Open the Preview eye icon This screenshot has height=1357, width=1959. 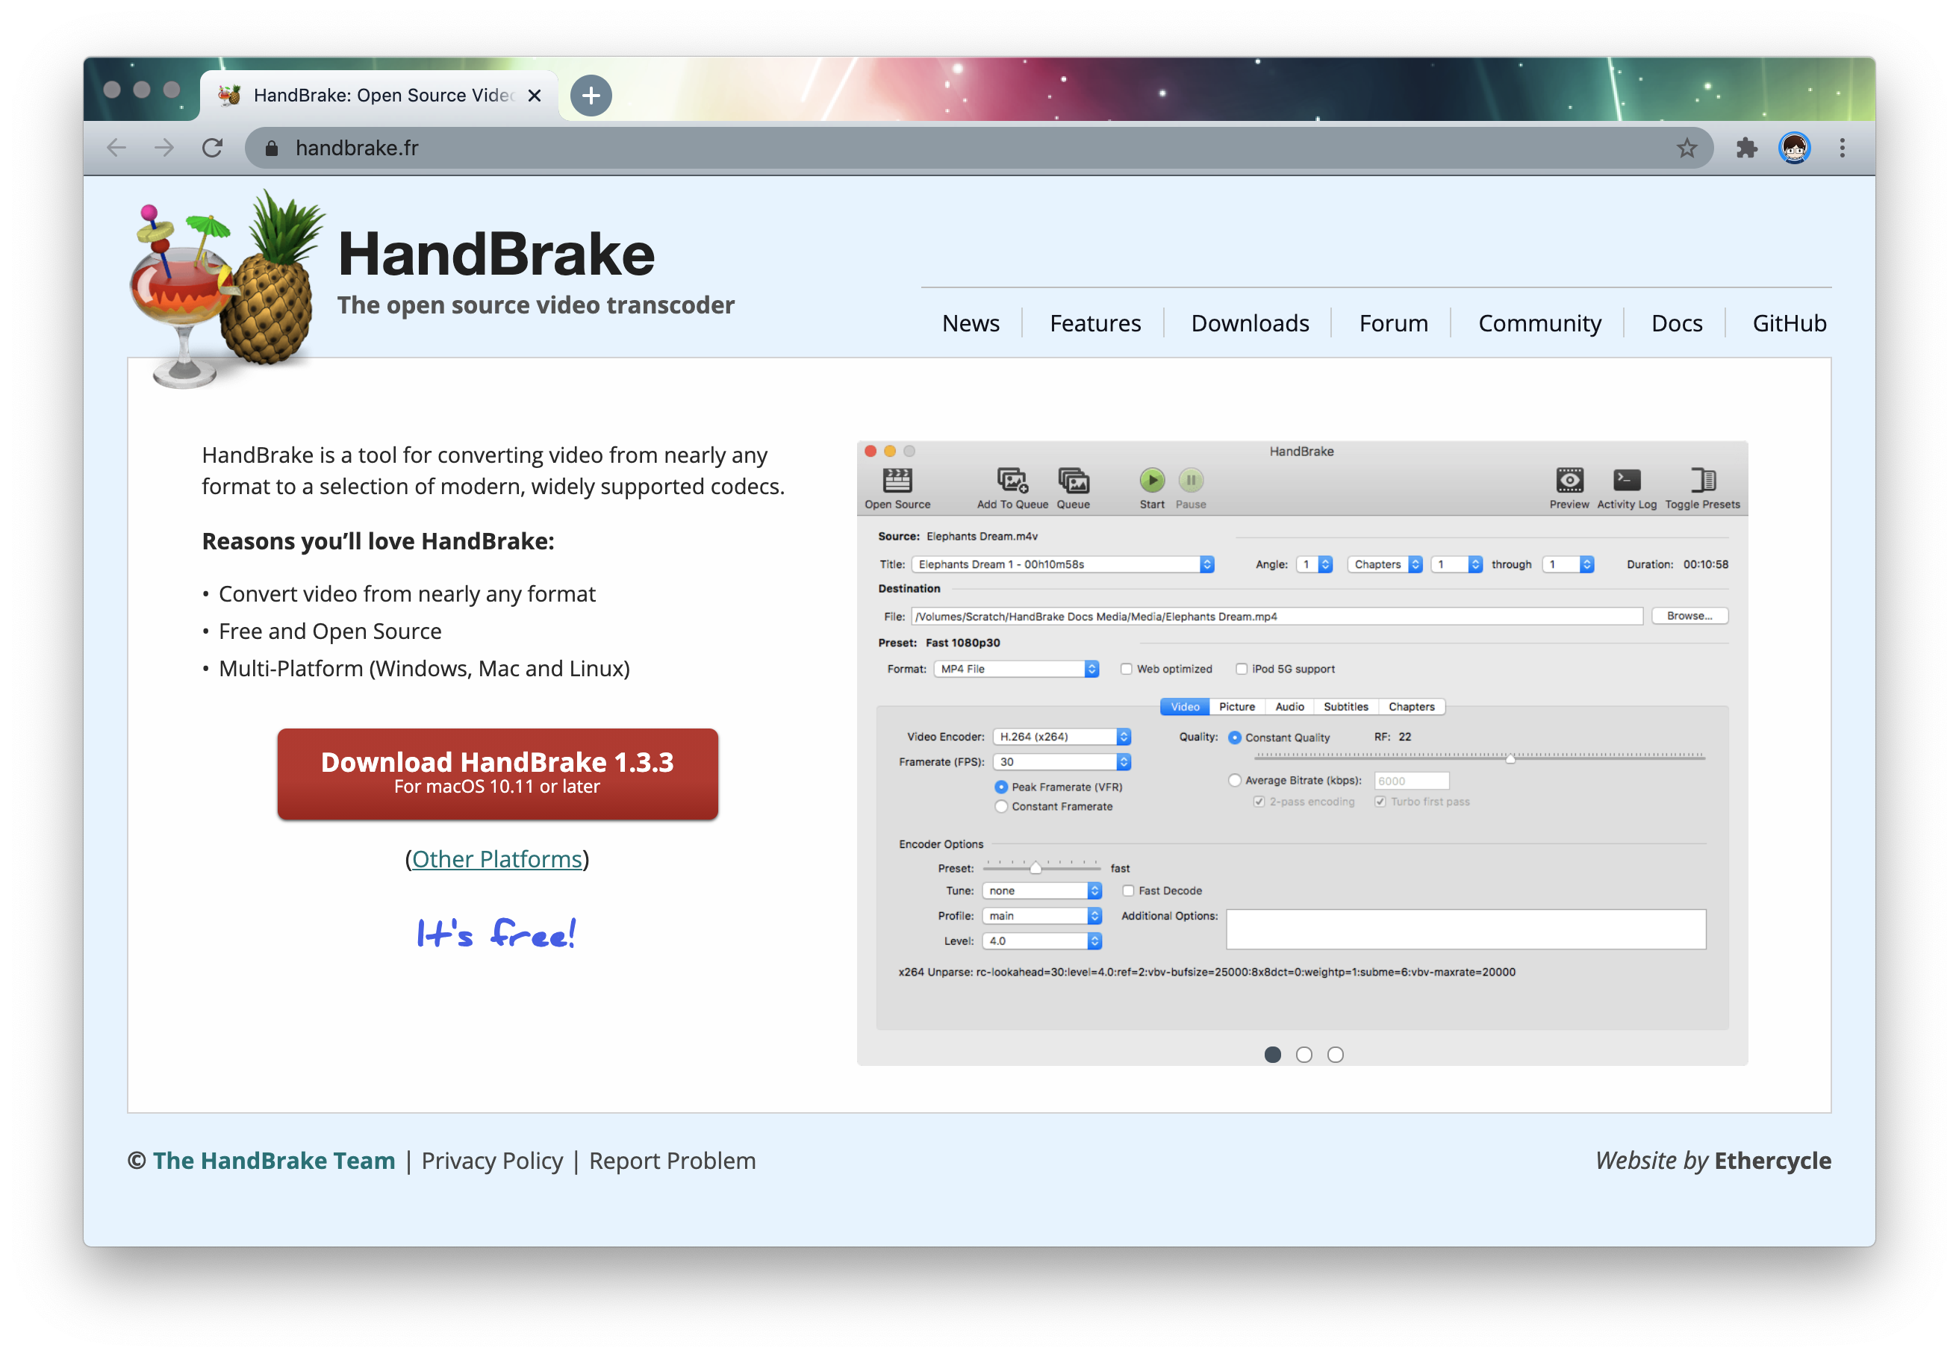pos(1569,481)
